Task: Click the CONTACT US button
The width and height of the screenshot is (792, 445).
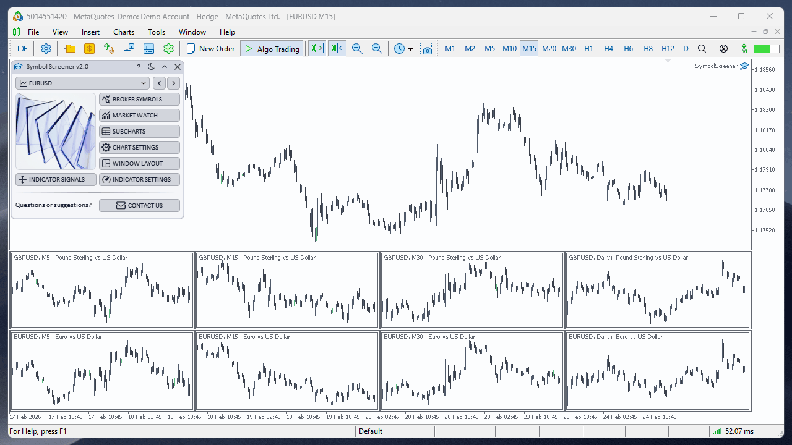Action: (x=139, y=205)
